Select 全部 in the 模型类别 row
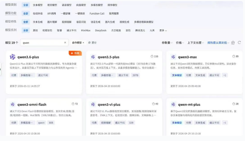This screenshot has height=141, width=245. (x=26, y=5)
